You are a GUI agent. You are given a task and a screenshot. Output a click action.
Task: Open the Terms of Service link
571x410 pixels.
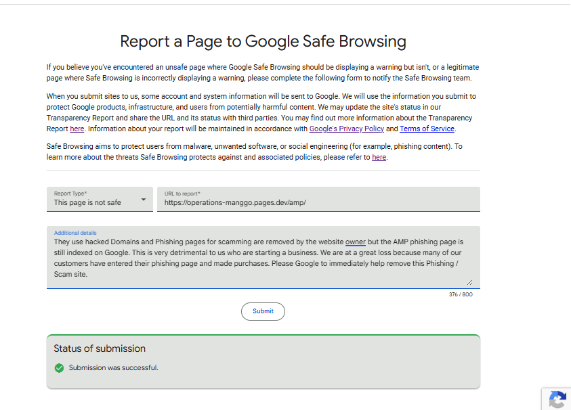[x=427, y=129]
